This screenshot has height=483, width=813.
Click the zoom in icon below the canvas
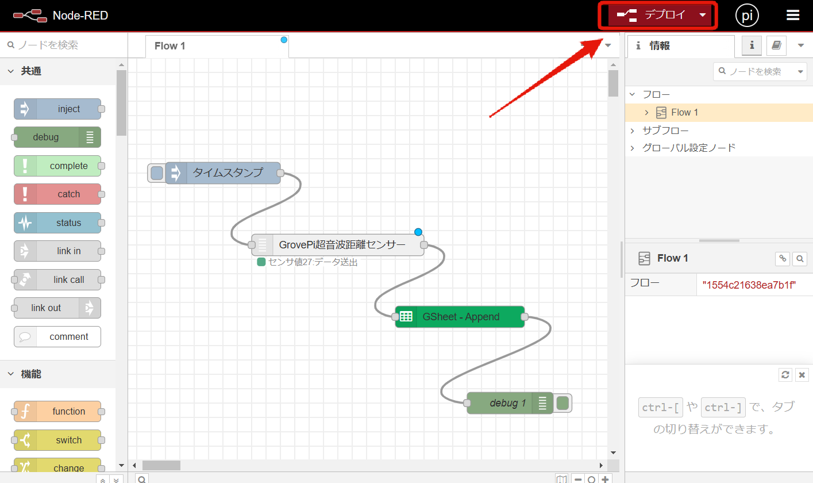[605, 478]
